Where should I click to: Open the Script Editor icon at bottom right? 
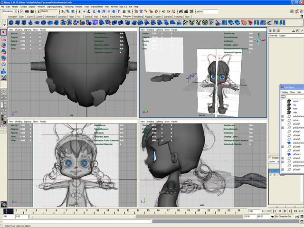tap(302, 221)
